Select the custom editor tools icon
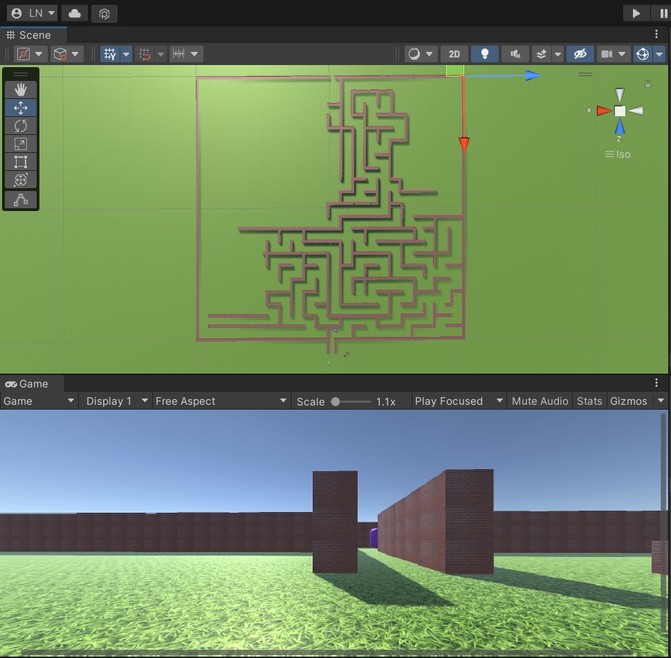Image resolution: width=671 pixels, height=658 pixels. tap(21, 199)
